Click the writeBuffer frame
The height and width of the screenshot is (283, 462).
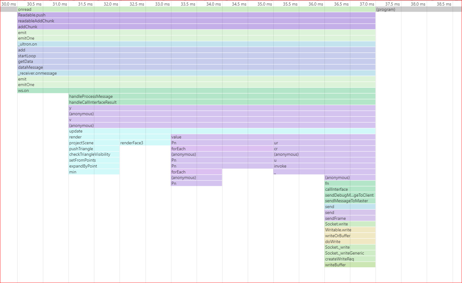[x=350, y=265]
